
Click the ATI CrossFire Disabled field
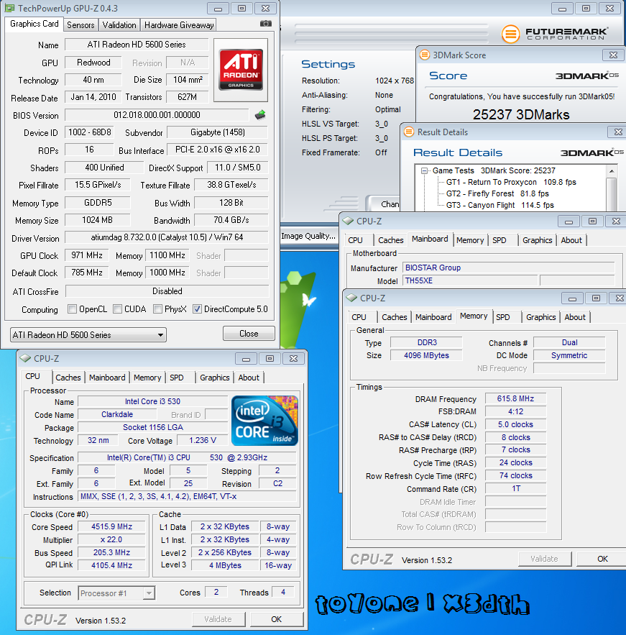point(167,291)
